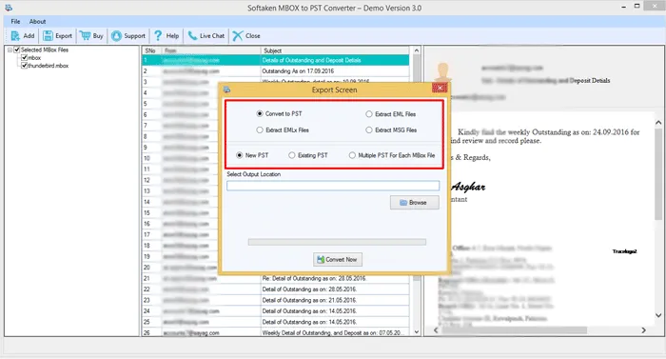The image size is (666, 359).
Task: Click the Select Output Location field
Action: click(x=333, y=186)
